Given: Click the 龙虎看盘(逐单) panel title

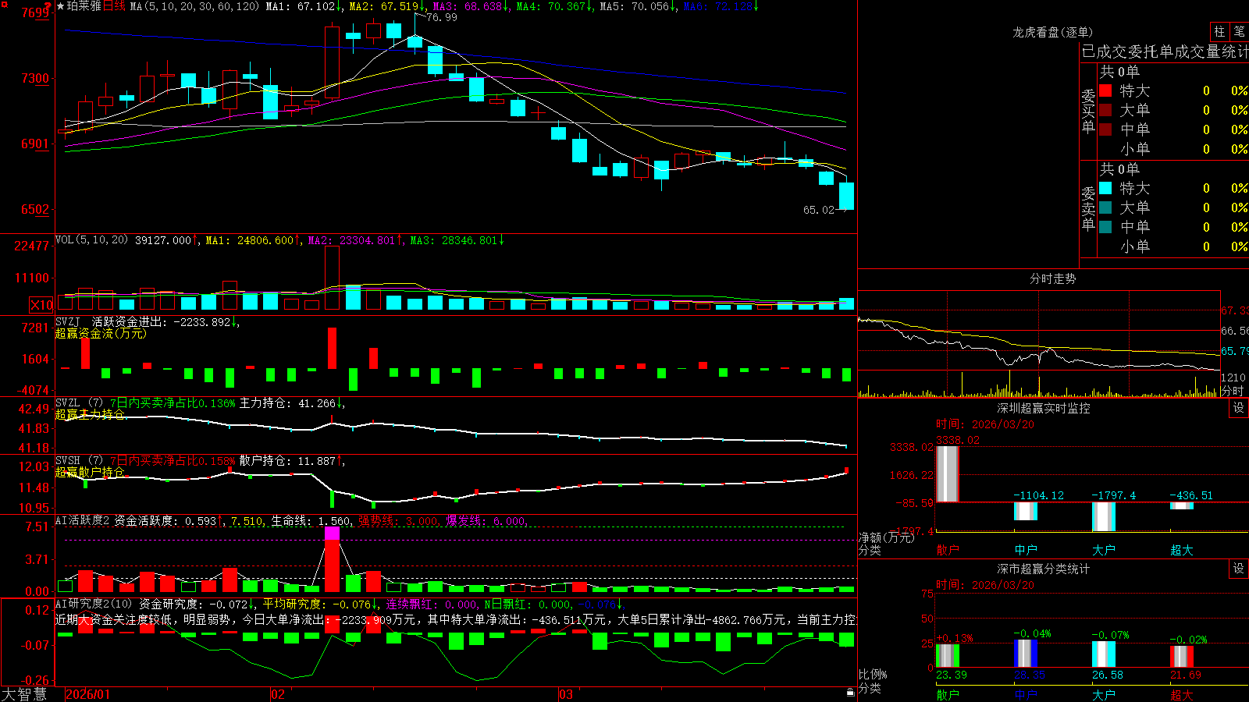Looking at the screenshot, I should (1052, 32).
